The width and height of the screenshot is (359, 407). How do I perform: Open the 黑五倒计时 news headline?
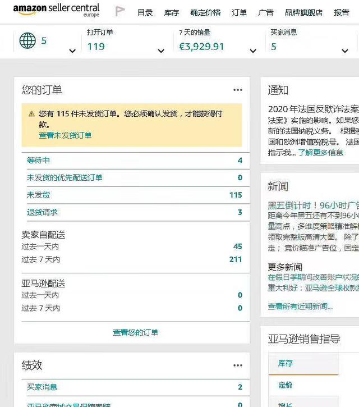[x=314, y=205]
